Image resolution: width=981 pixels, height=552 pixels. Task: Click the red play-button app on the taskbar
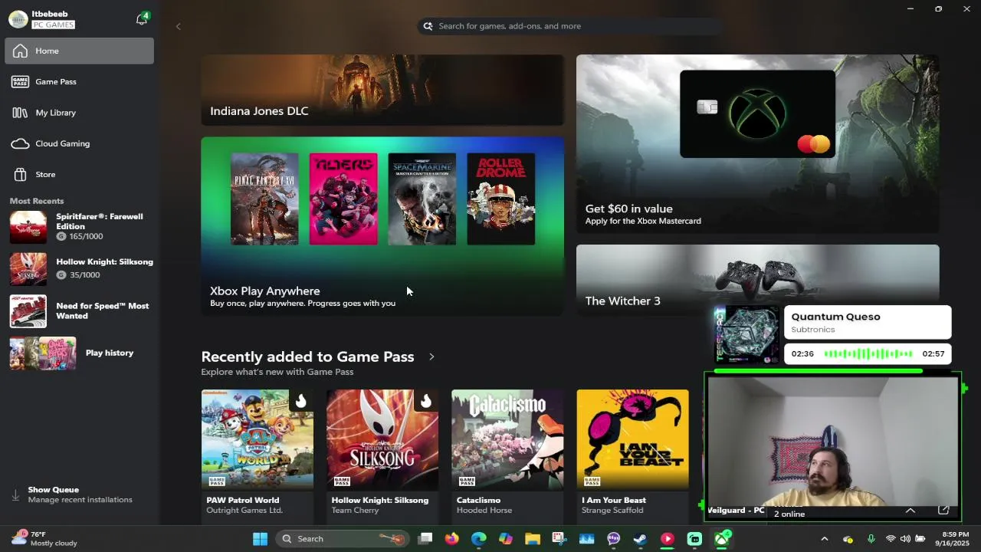(x=668, y=539)
